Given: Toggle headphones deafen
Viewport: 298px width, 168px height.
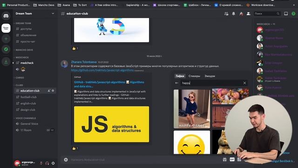Looking at the screenshot, I should [47, 163].
